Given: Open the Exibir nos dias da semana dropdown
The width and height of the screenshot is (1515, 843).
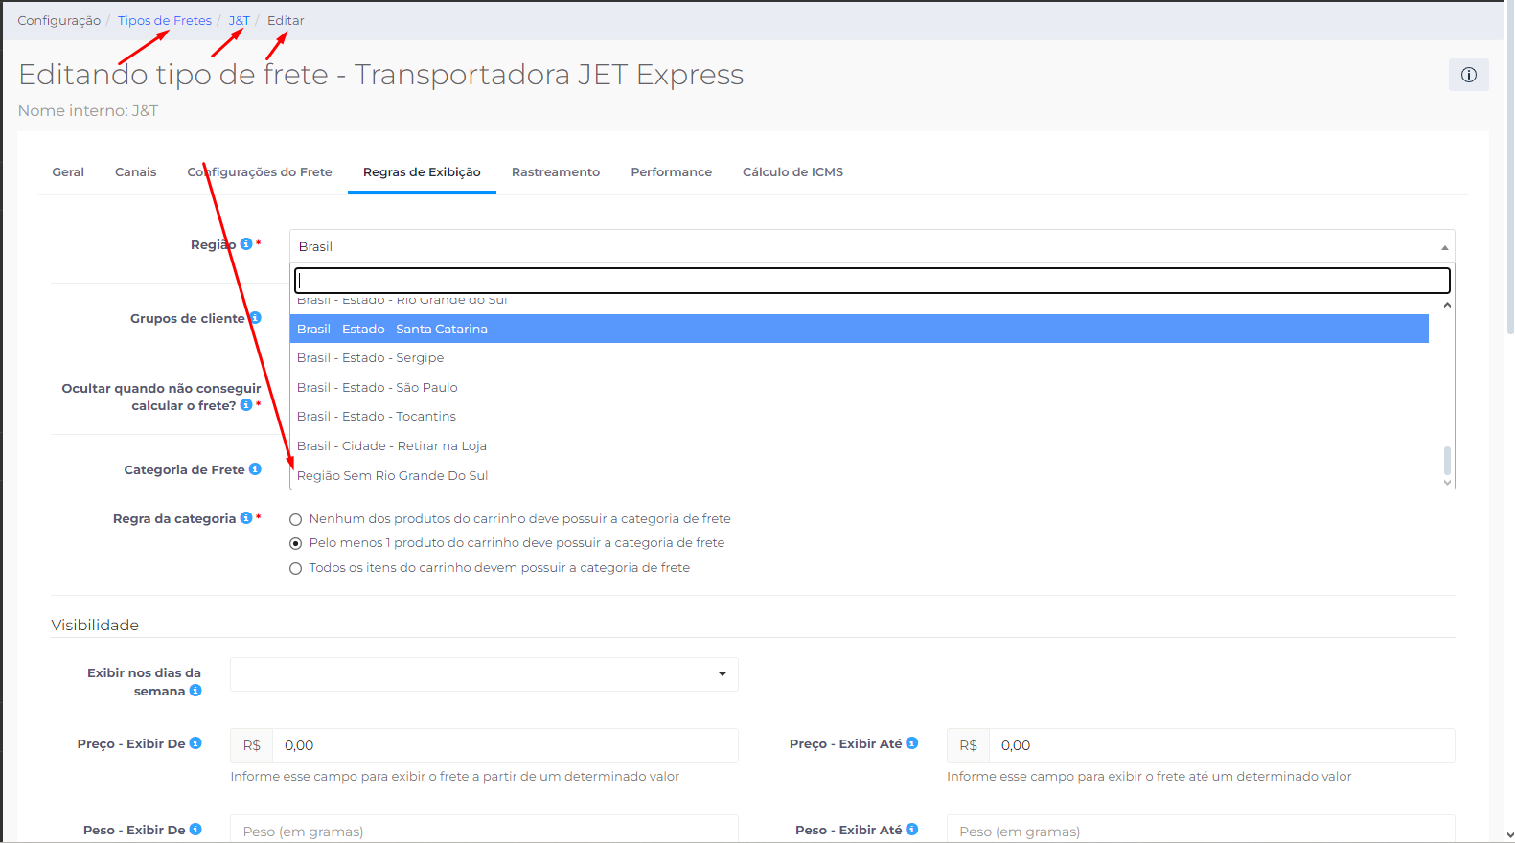Looking at the screenshot, I should [484, 674].
